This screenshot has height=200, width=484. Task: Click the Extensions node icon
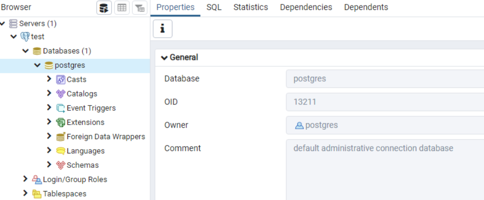(x=61, y=122)
